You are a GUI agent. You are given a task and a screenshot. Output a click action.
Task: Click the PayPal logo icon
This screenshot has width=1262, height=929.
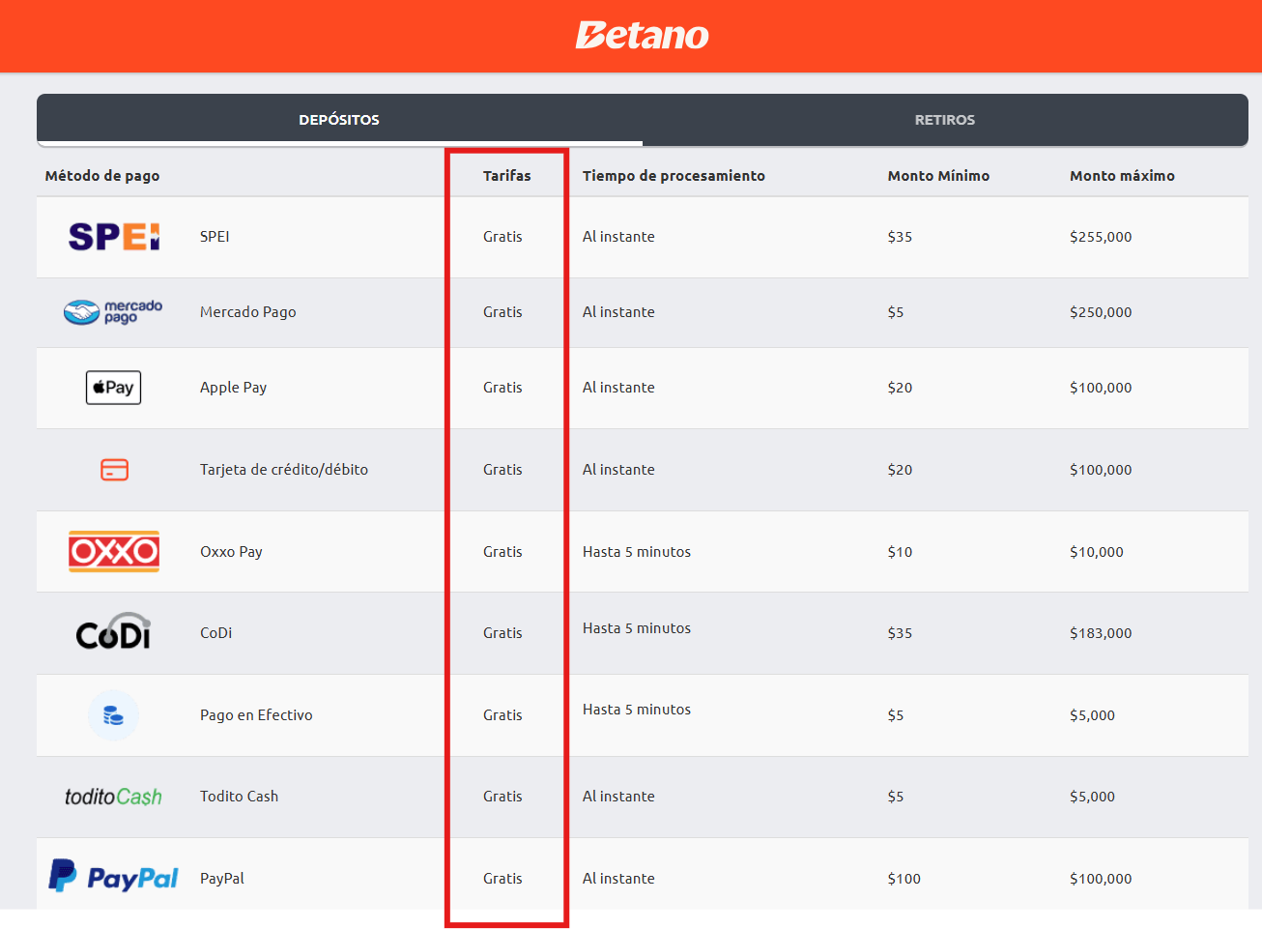[x=113, y=876]
